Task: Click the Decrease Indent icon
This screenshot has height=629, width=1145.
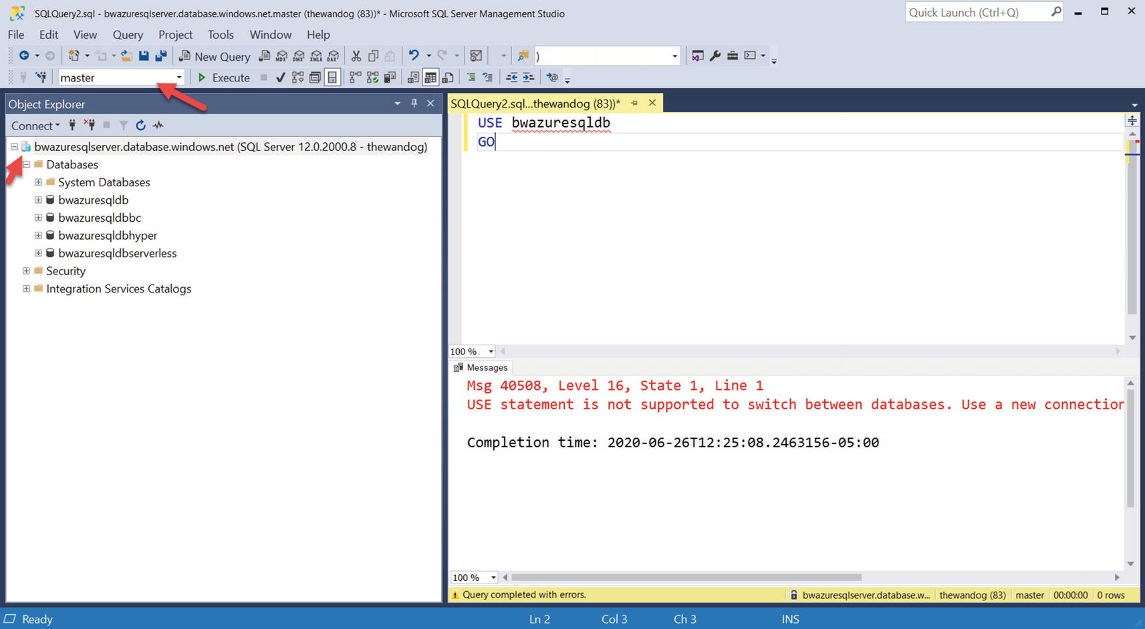Action: 511,77
